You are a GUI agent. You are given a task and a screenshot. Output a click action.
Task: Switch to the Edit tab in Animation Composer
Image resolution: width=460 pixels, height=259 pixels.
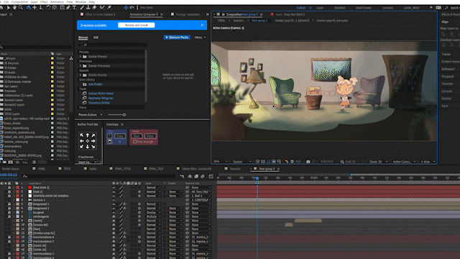pos(96,37)
